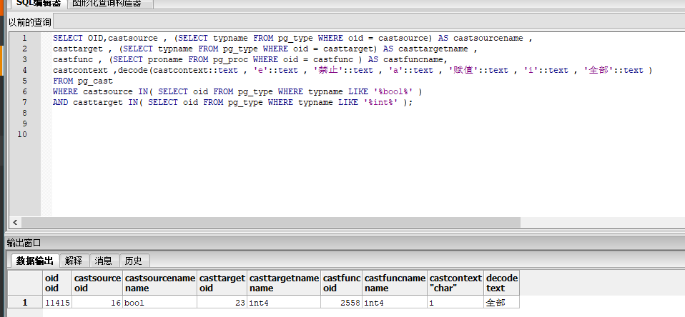This screenshot has width=685, height=317.
Task: Click the castfunc cell showing 2558
Action: click(x=342, y=302)
